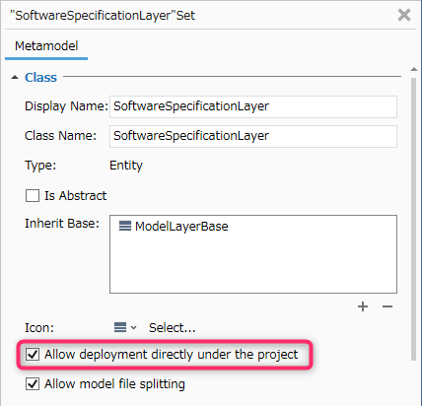Add an inherit base with plus icon
This screenshot has width=422, height=406.
pos(363,306)
